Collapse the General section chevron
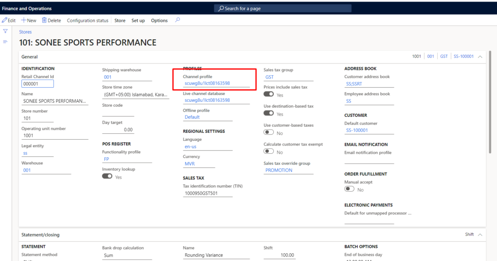The width and height of the screenshot is (497, 261). pyautogui.click(x=480, y=57)
